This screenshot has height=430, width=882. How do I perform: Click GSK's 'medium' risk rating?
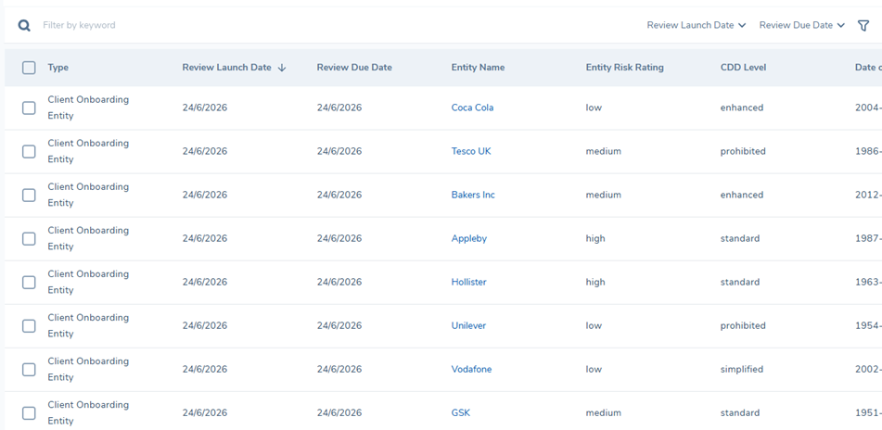pos(603,412)
